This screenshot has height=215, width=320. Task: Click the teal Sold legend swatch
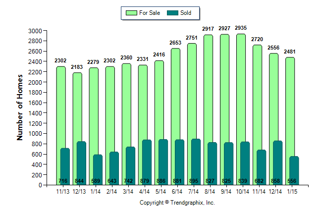coord(173,13)
